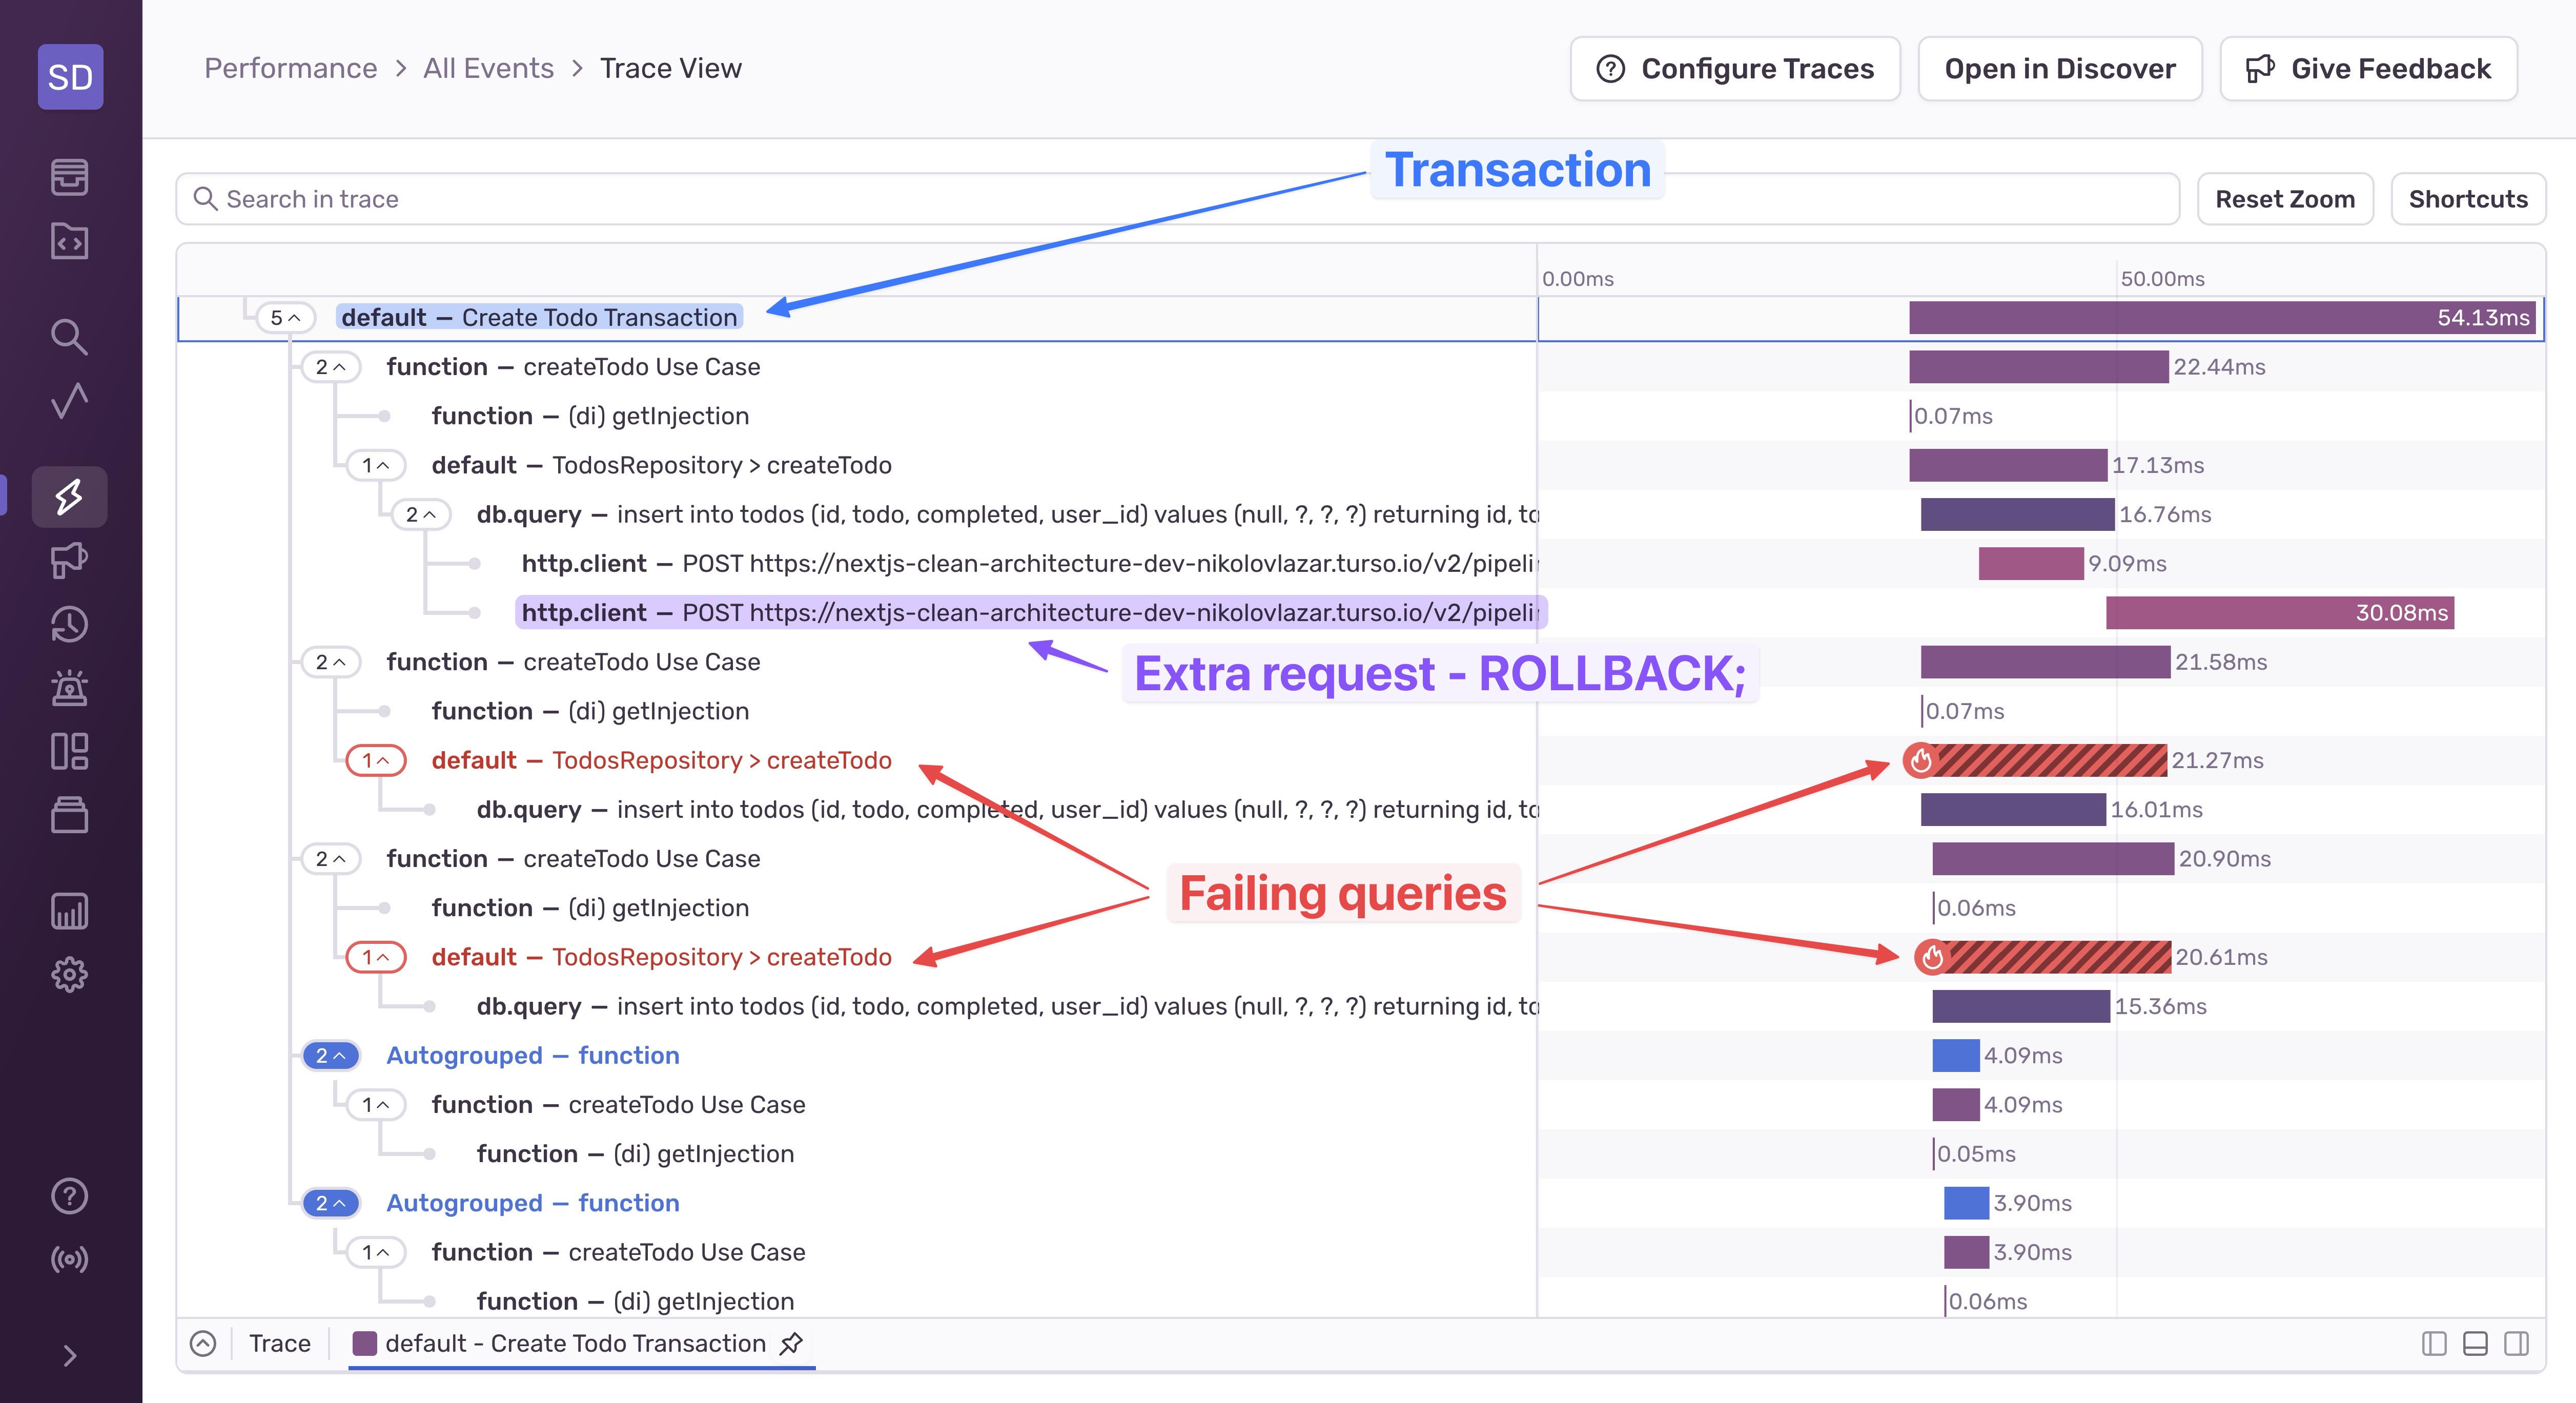Collapse the db.query span with 2 children
The height and width of the screenshot is (1403, 2576).
tap(420, 515)
